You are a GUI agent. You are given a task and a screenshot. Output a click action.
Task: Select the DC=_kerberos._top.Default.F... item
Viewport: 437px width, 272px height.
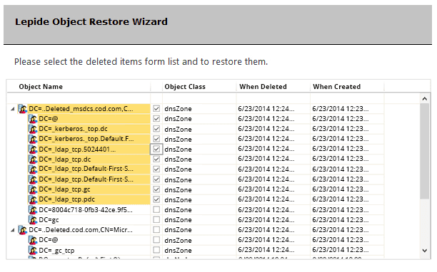[x=86, y=139]
